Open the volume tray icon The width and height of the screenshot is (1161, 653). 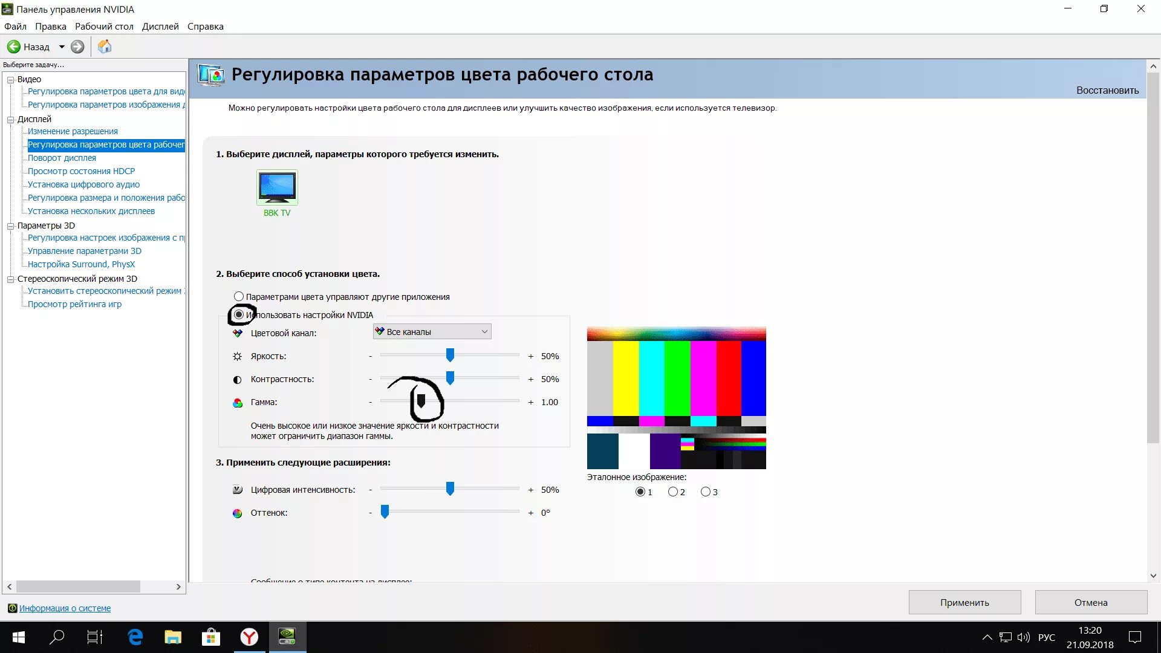pos(1023,637)
